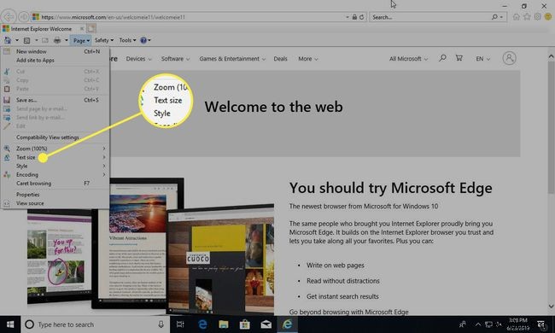This screenshot has height=333, width=555.
Task: Click the devices promo image for Edge
Action: pos(150,246)
